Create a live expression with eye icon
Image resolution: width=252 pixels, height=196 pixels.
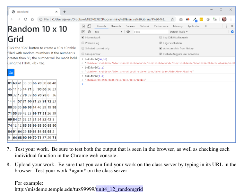(x=128, y=32)
